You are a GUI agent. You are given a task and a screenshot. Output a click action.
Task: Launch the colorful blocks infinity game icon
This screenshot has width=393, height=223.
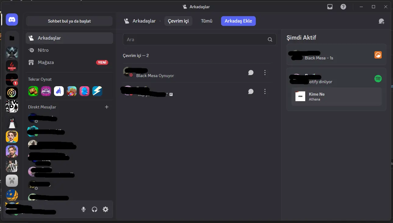pos(72,91)
